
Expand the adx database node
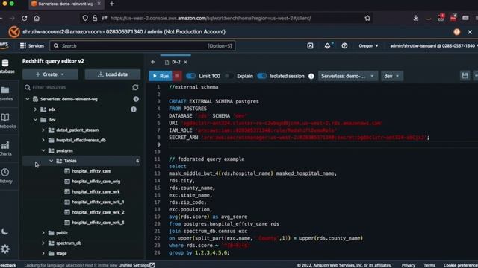tap(35, 109)
